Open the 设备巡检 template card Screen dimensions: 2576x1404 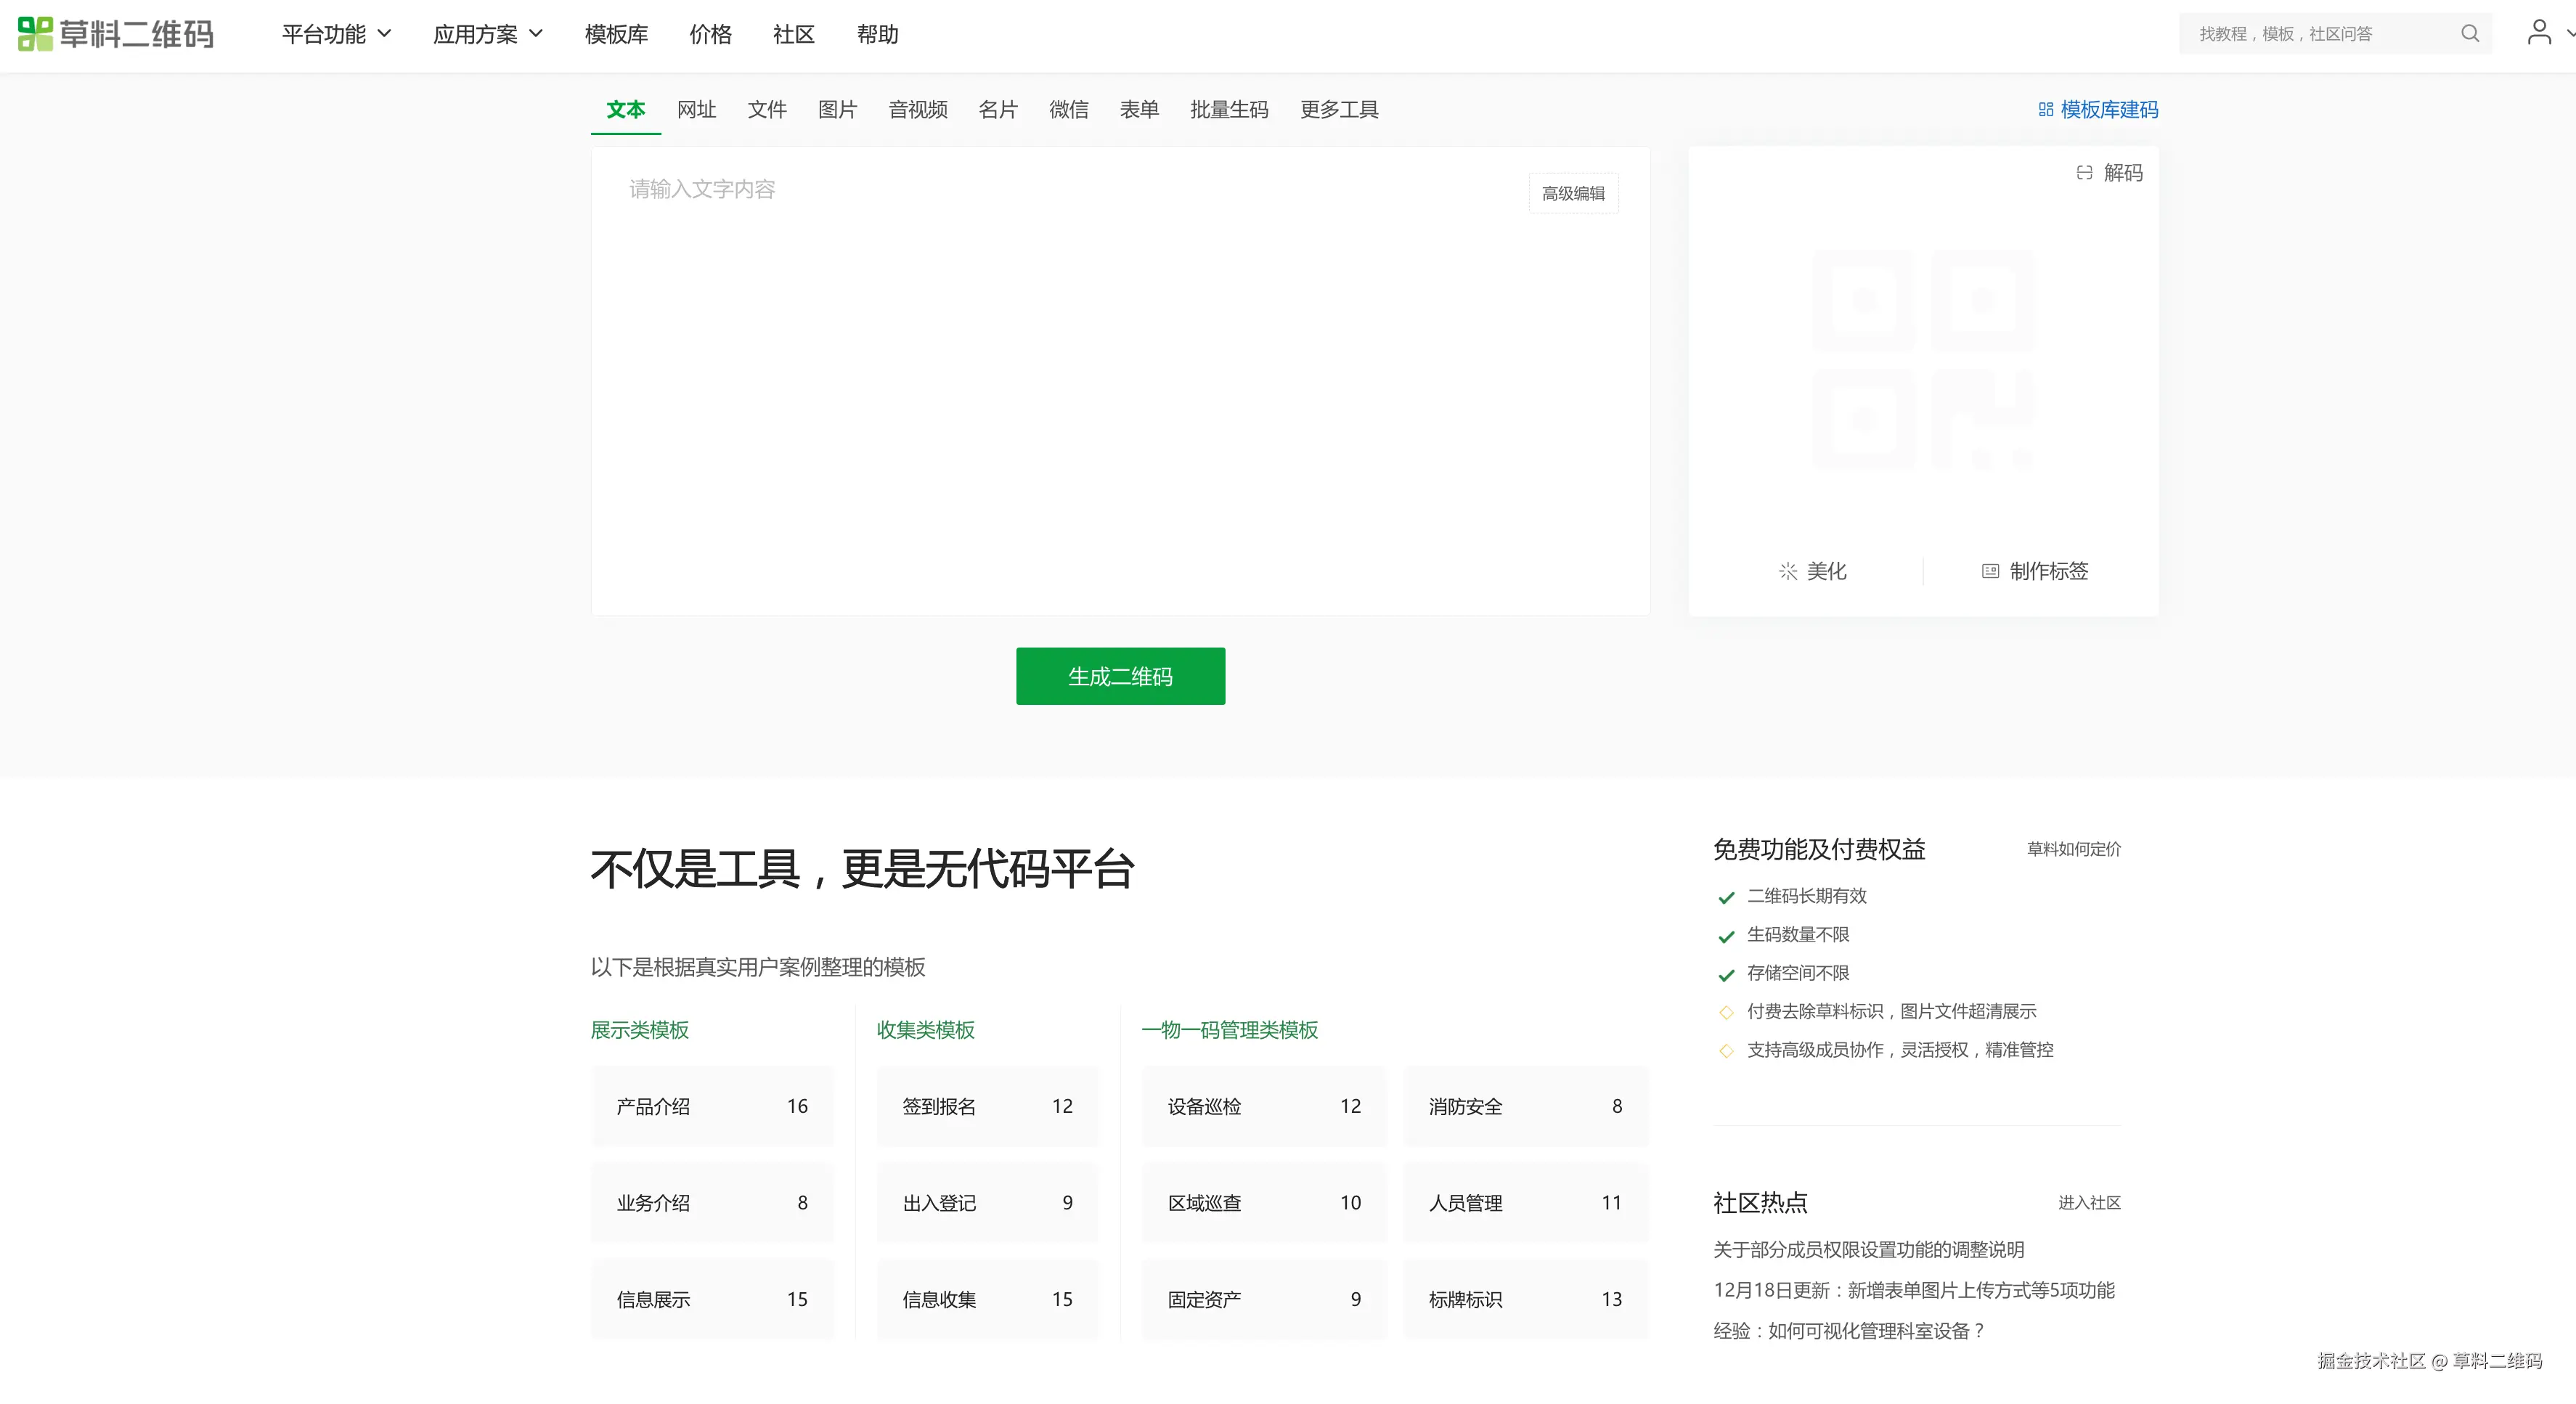tap(1263, 1106)
